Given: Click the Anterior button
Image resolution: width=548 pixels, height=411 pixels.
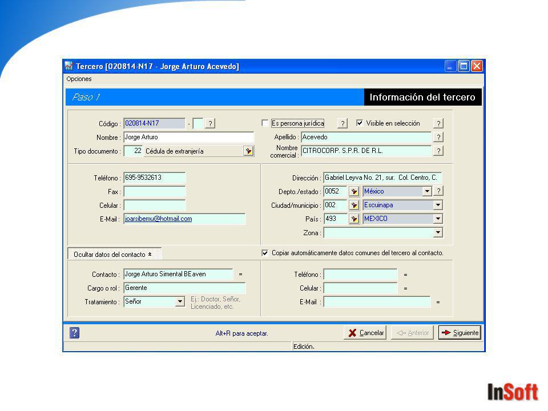Looking at the screenshot, I should pos(412,333).
